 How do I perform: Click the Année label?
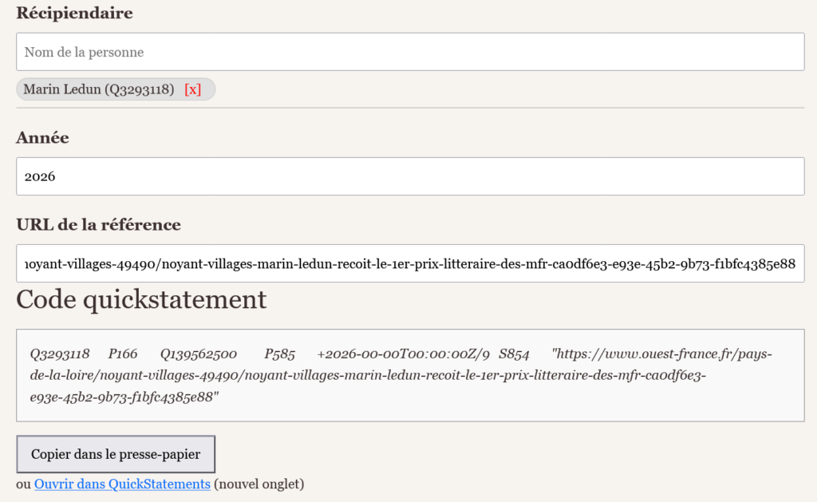click(42, 138)
